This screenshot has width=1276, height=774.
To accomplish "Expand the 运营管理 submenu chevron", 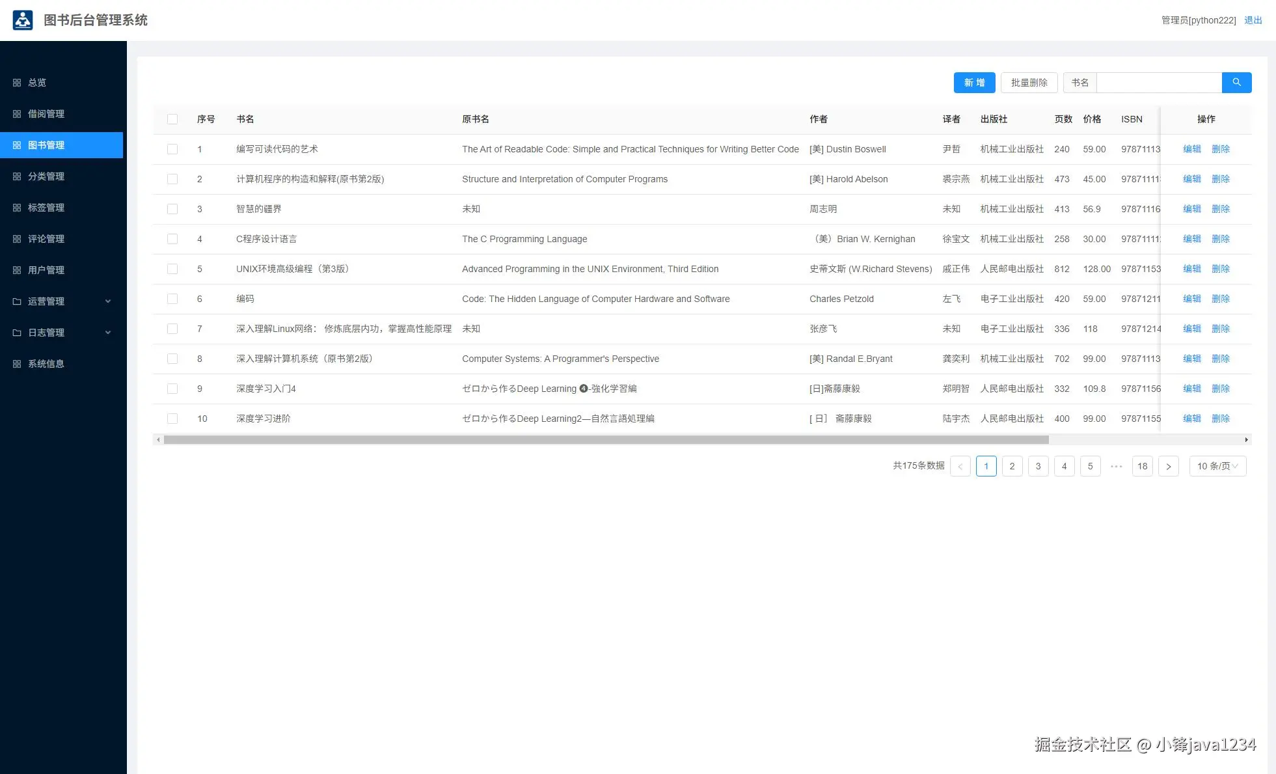I will [x=108, y=301].
